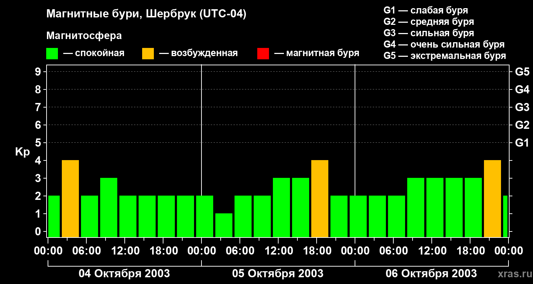Click the '12:00' time label for 04 Октября
533x284 pixels.
pos(125,251)
